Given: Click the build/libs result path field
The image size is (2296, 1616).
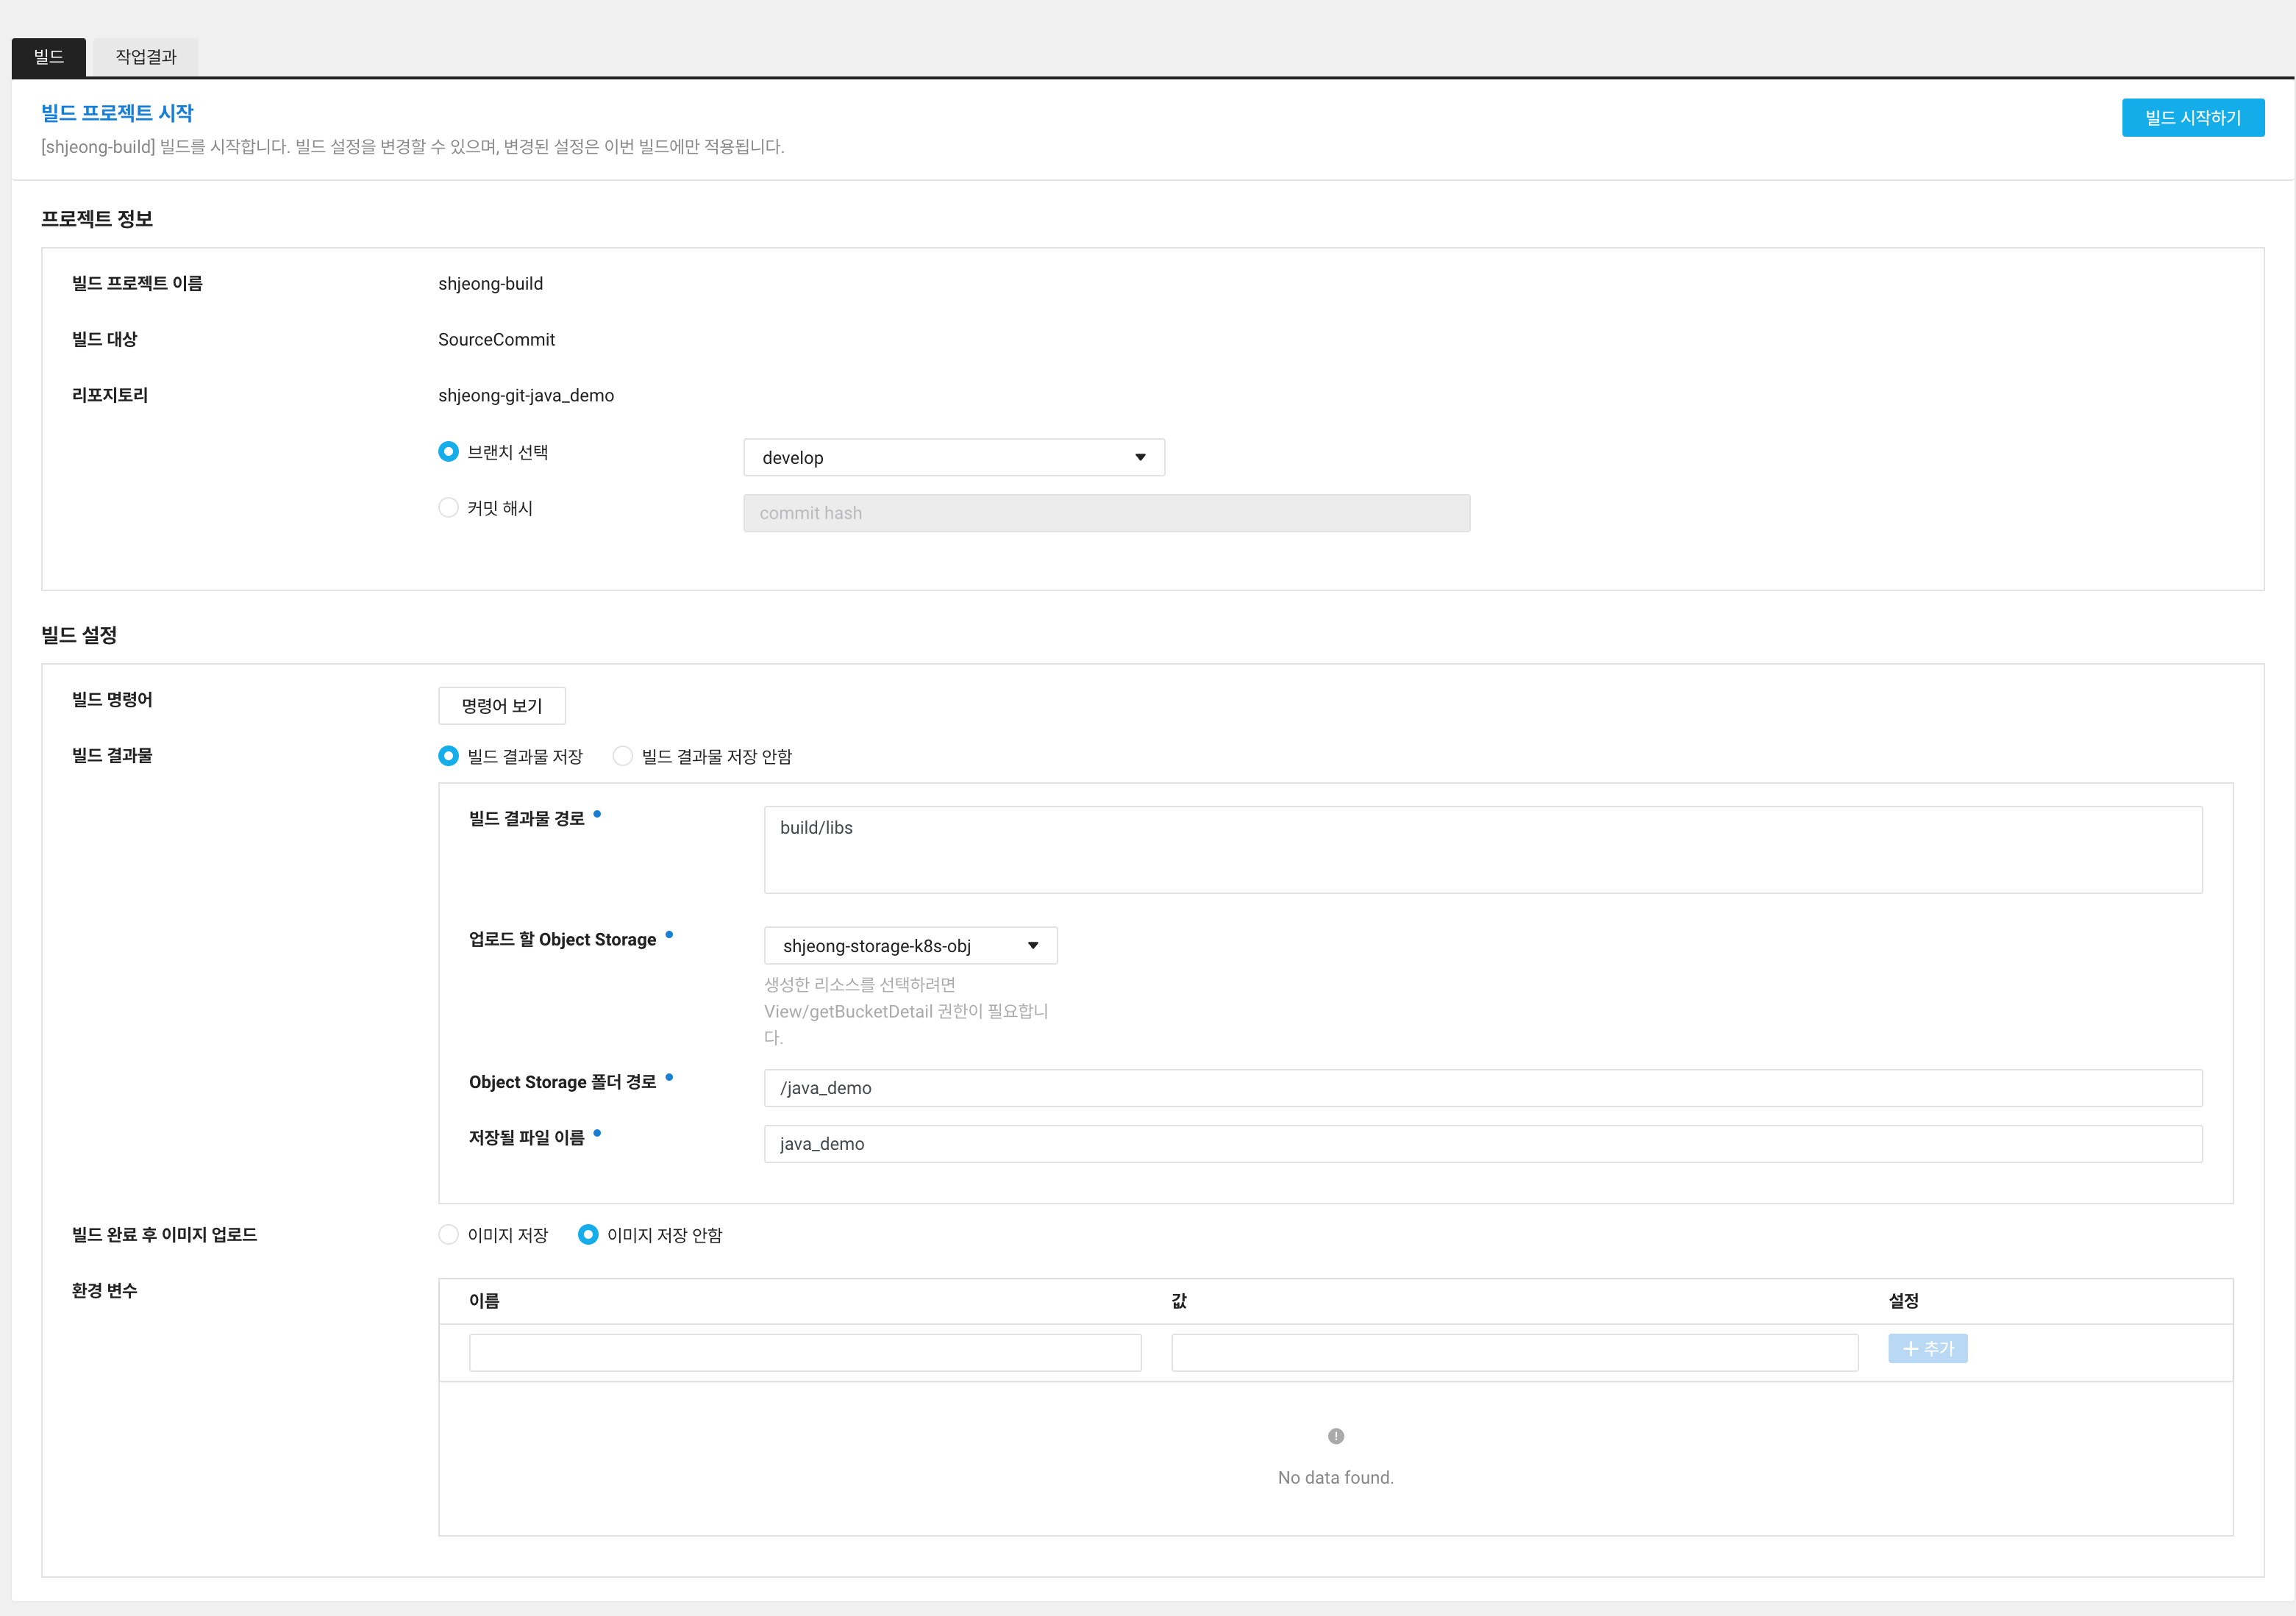Looking at the screenshot, I should tap(1482, 849).
